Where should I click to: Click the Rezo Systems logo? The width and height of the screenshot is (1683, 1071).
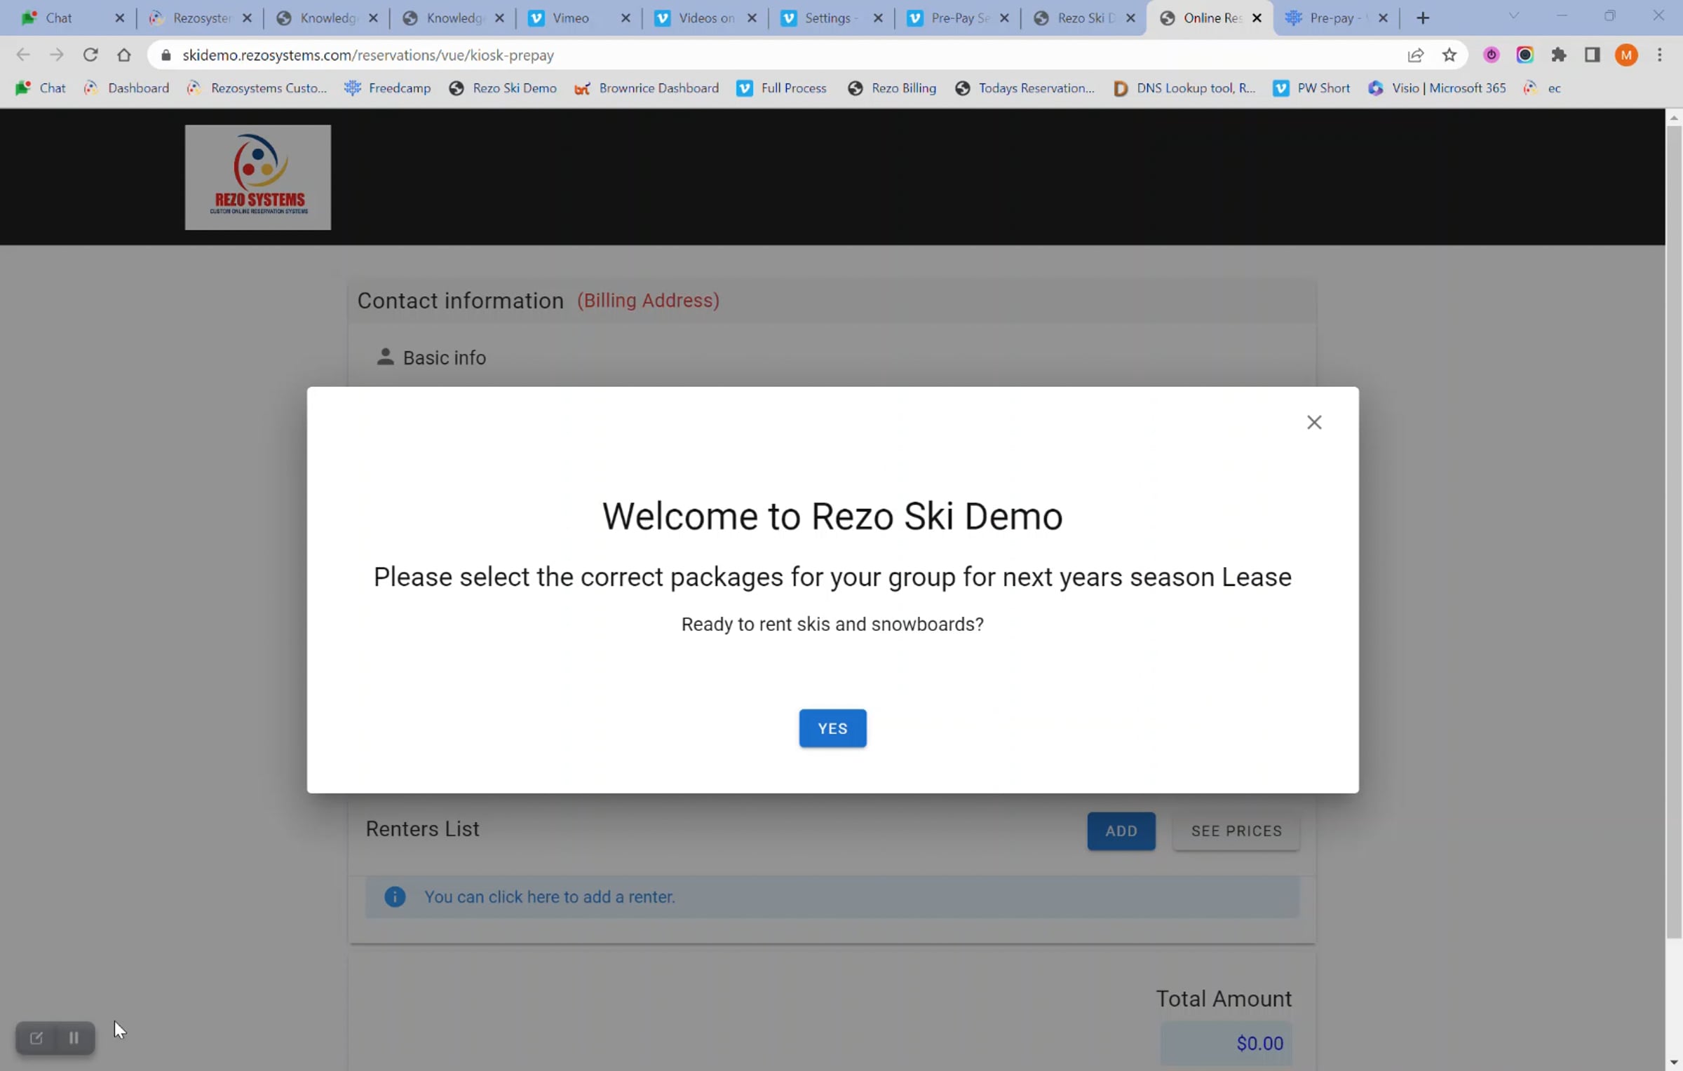[258, 177]
